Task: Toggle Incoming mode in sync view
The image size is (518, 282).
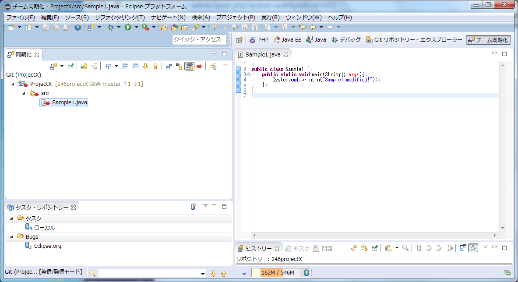Action: point(169,67)
